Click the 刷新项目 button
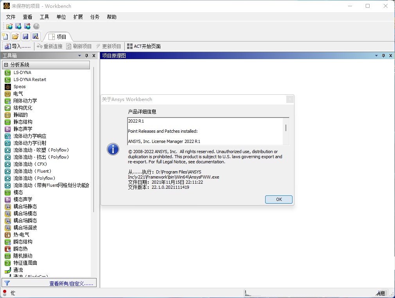The height and width of the screenshot is (298, 395). (x=79, y=47)
